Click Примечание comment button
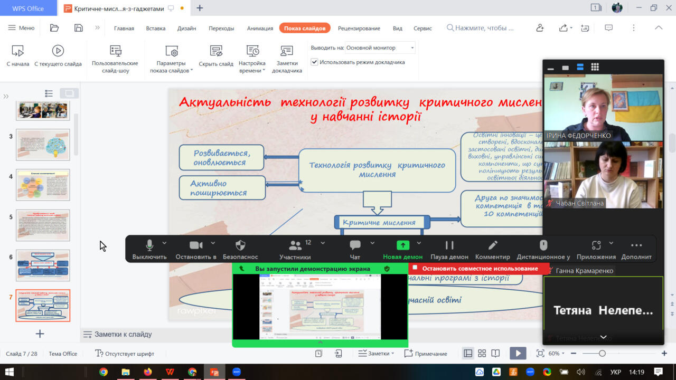This screenshot has height=380, width=676. coord(426,354)
